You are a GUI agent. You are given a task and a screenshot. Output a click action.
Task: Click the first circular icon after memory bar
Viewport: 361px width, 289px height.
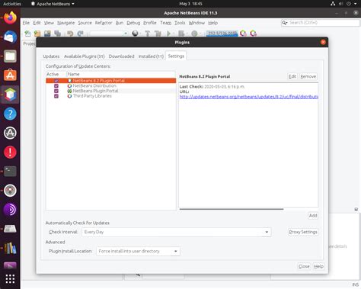(x=243, y=34)
